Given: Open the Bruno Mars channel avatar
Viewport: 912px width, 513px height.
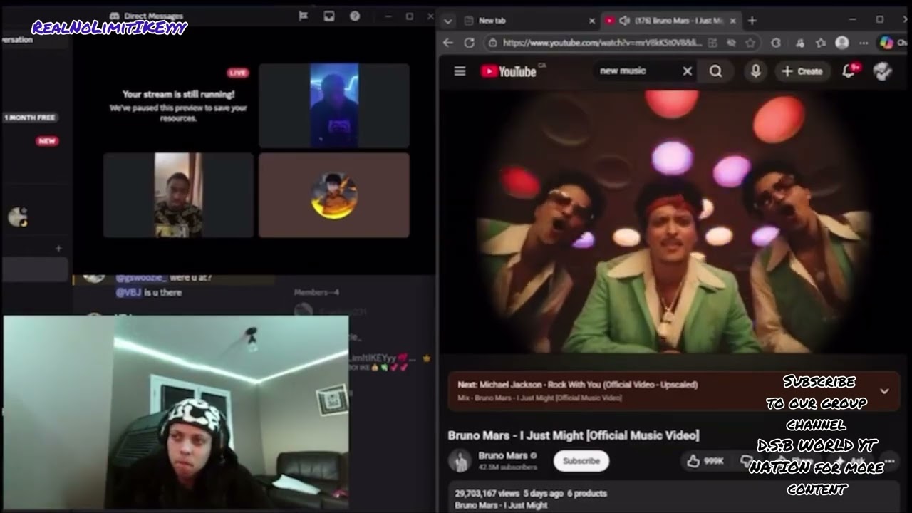Looking at the screenshot, I should pyautogui.click(x=460, y=461).
